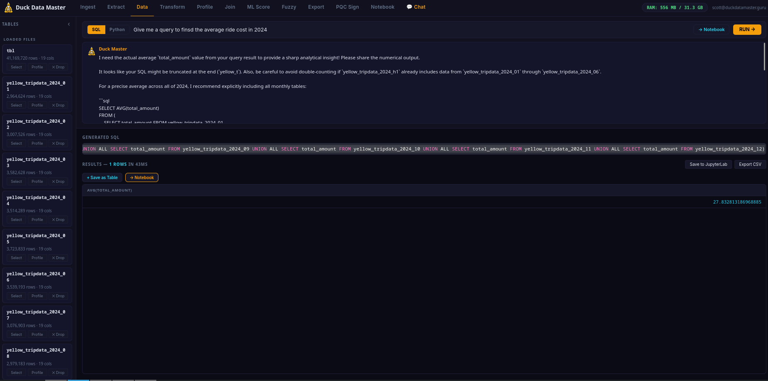Open the PQC Sign tab
This screenshot has width=768, height=381.
[348, 7]
